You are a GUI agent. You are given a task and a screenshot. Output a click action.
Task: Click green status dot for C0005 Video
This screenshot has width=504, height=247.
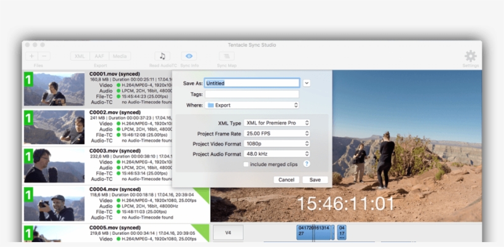[x=118, y=238]
